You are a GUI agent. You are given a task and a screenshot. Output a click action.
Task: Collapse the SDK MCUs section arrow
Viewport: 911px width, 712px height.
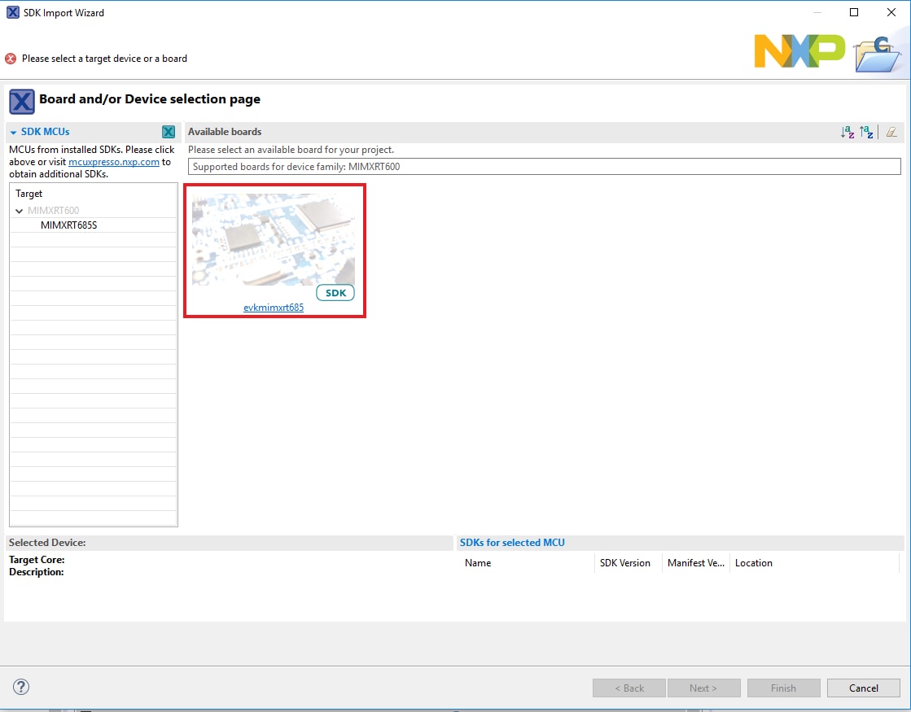(14, 132)
